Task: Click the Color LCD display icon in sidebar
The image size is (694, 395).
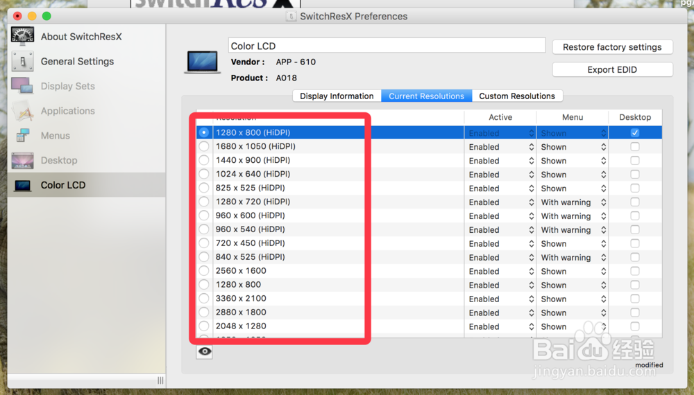Action: (23, 185)
